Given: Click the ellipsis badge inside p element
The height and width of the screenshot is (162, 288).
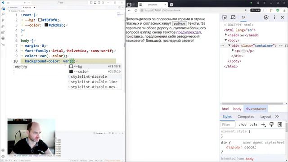Looking at the screenshot, I should tap(243, 51).
